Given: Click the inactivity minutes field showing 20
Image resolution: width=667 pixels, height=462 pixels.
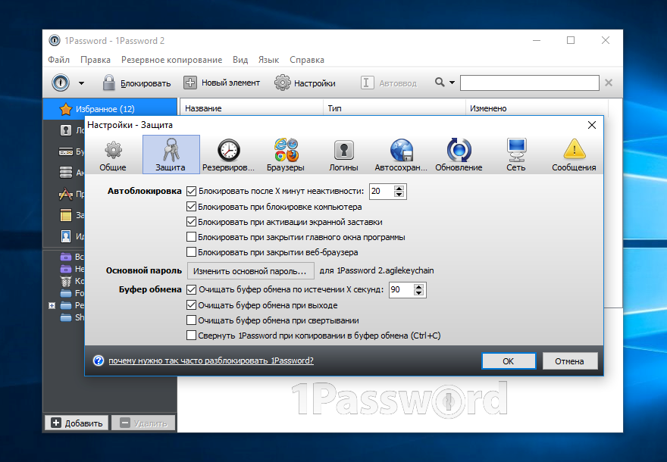Looking at the screenshot, I should [x=381, y=192].
